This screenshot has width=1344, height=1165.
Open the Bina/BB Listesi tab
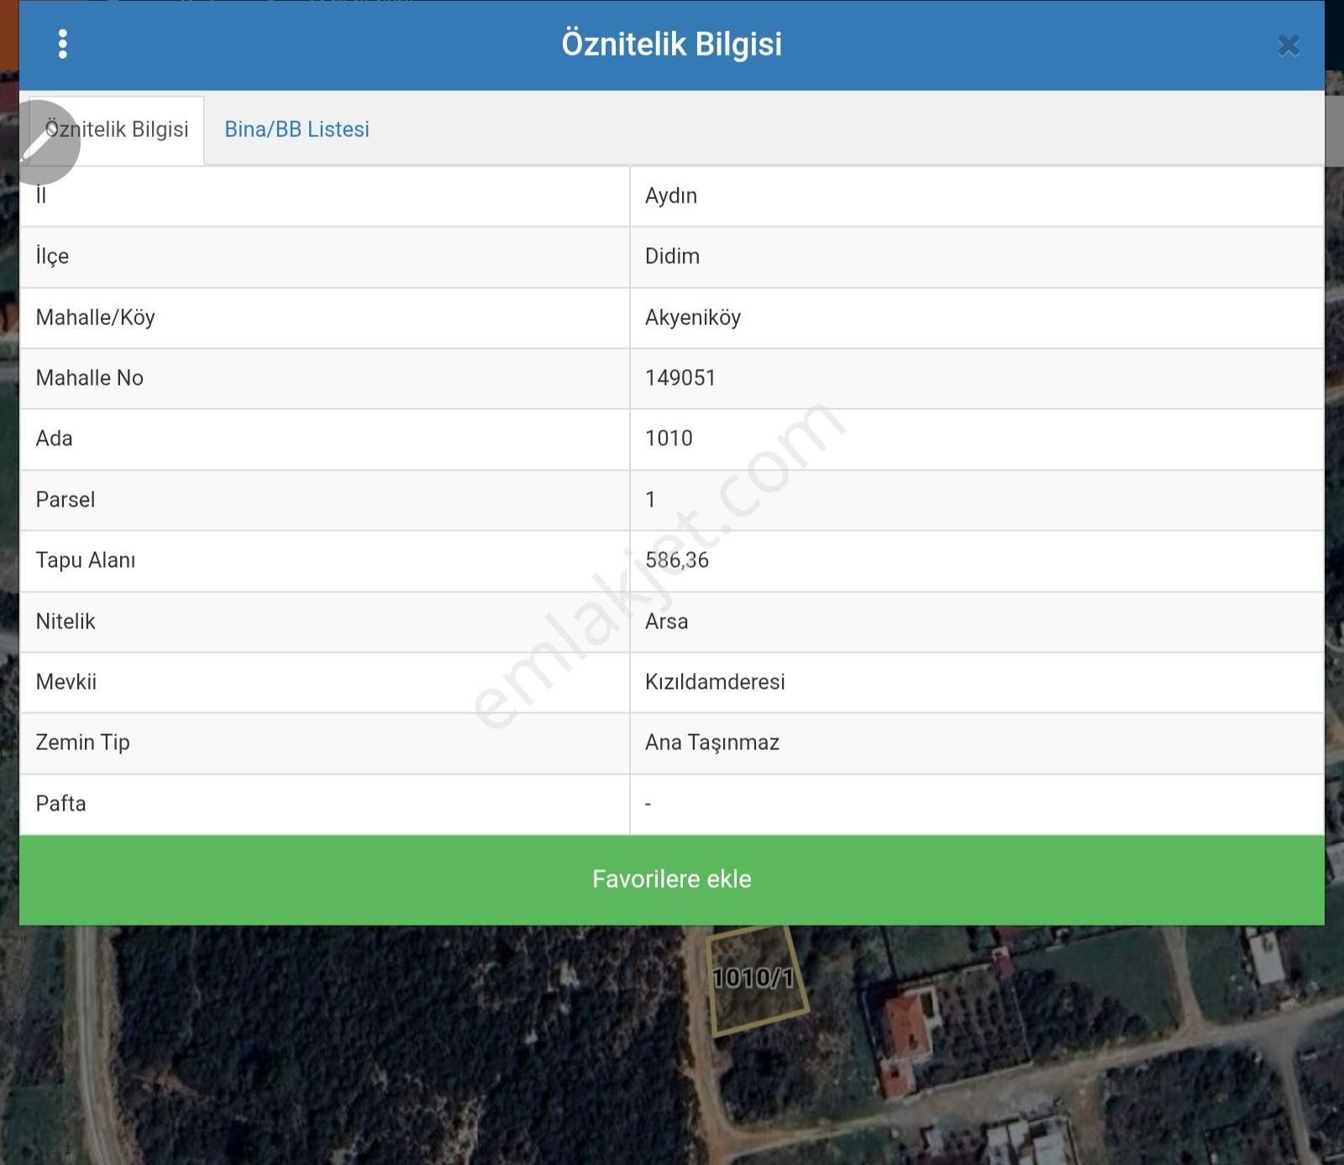tap(297, 129)
